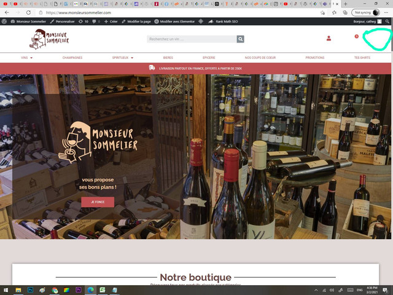Open Photoshop from the taskbar
Viewport: 393px width, 295px height.
click(30, 290)
